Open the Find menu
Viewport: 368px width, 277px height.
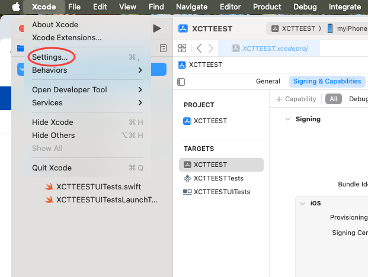pos(156,7)
